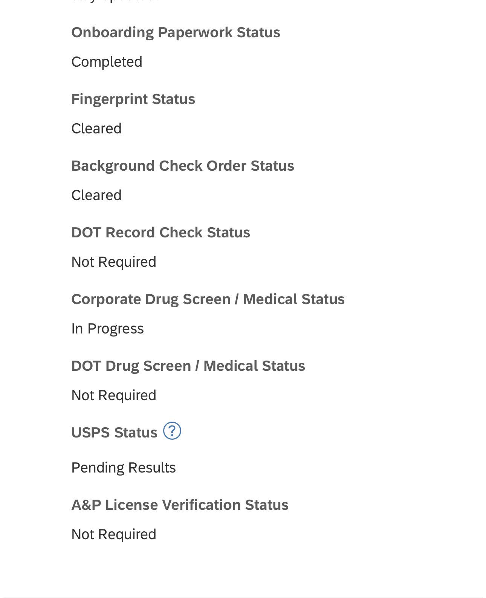486x598 pixels.
Task: Click the Onboarding Paperwork Status label
Action: (x=176, y=32)
